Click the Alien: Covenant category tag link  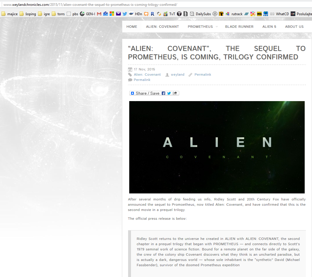(x=147, y=75)
